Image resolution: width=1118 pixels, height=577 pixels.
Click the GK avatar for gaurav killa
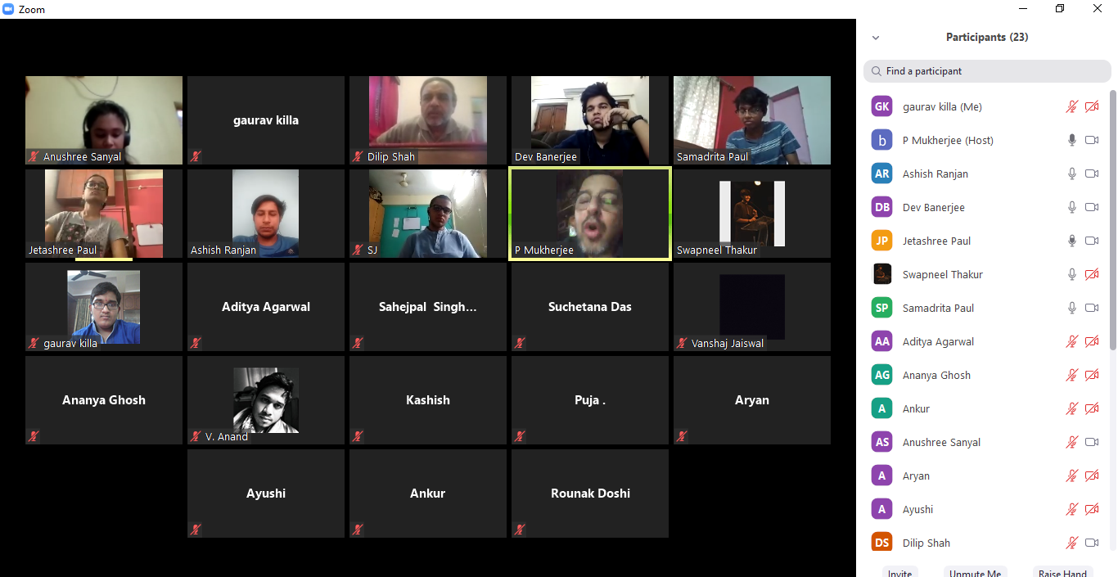tap(881, 106)
